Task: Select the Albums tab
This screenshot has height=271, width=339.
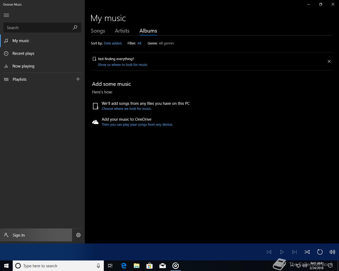Action: 148,31
